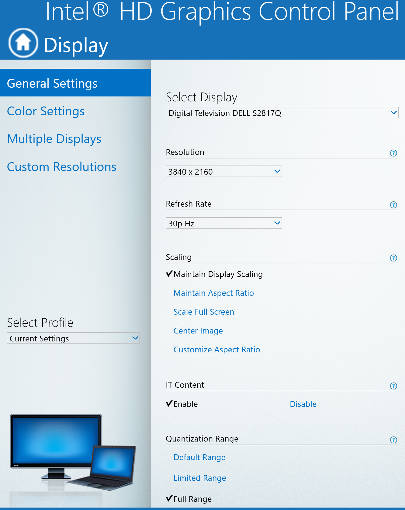Screen dimensions: 405x510
Task: Open the Refresh Rate 30p Hz dropdown
Action: click(x=224, y=223)
